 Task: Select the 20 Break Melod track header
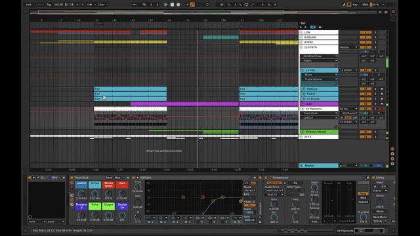(x=320, y=132)
